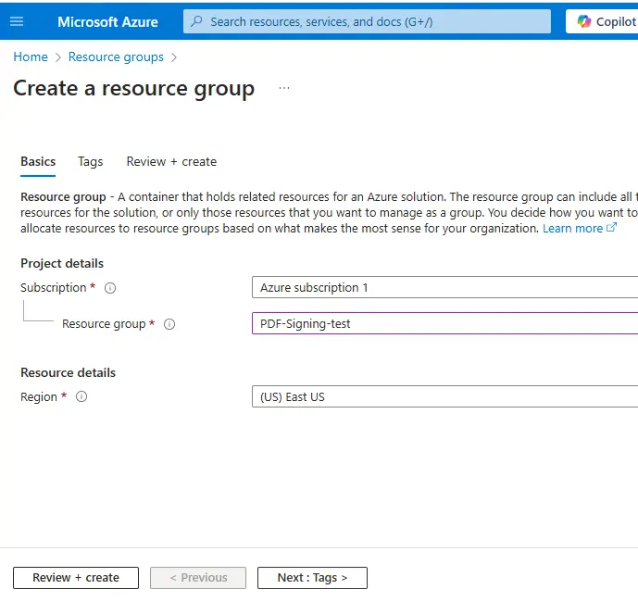
Task: Click the search magnifier icon
Action: click(x=196, y=21)
